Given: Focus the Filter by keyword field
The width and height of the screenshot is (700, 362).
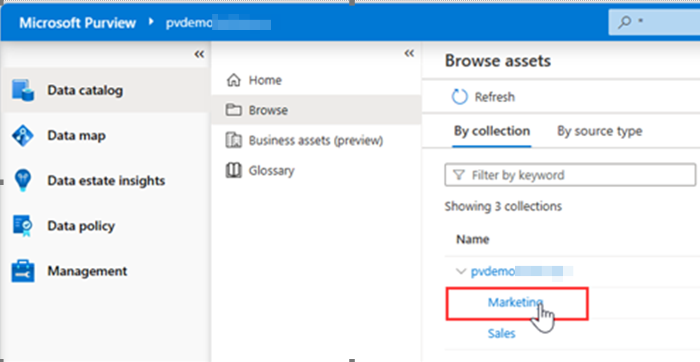Looking at the screenshot, I should click(x=570, y=175).
